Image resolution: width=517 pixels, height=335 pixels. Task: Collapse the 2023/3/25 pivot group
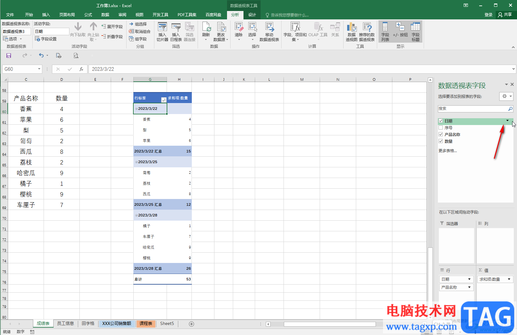pos(136,162)
